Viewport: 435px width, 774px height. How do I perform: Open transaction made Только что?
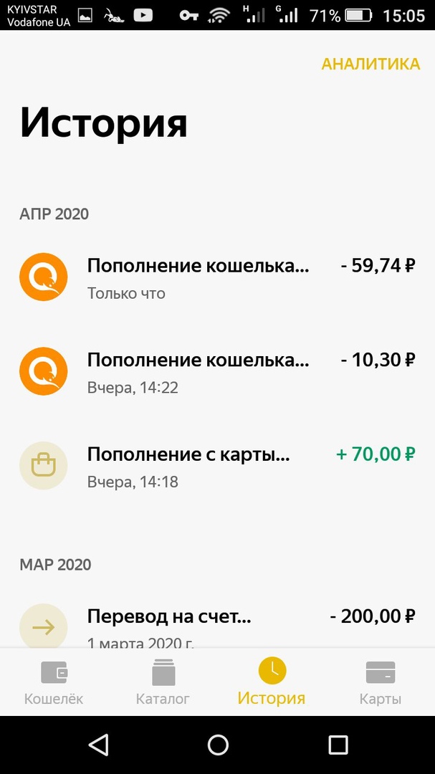199,277
